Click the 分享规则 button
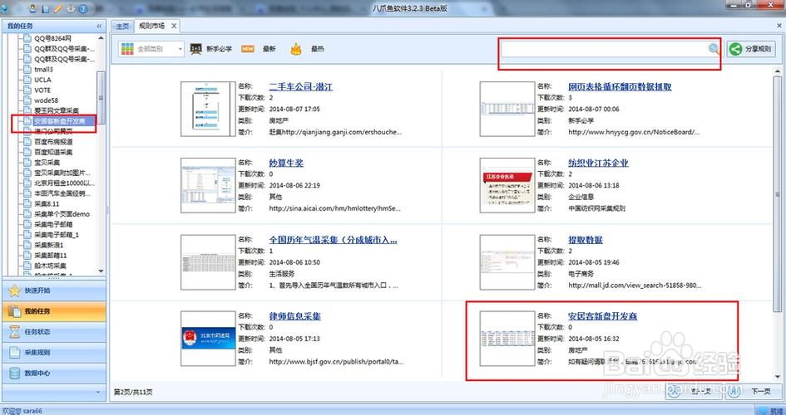786x415 pixels. point(751,49)
